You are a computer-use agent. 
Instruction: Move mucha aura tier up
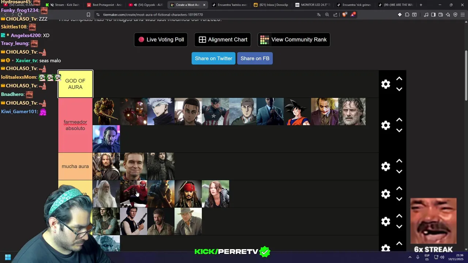[399, 161]
